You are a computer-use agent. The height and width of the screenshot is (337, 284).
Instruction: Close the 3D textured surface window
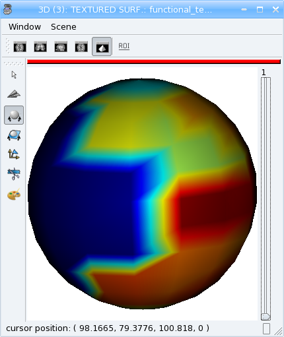click(x=275, y=9)
